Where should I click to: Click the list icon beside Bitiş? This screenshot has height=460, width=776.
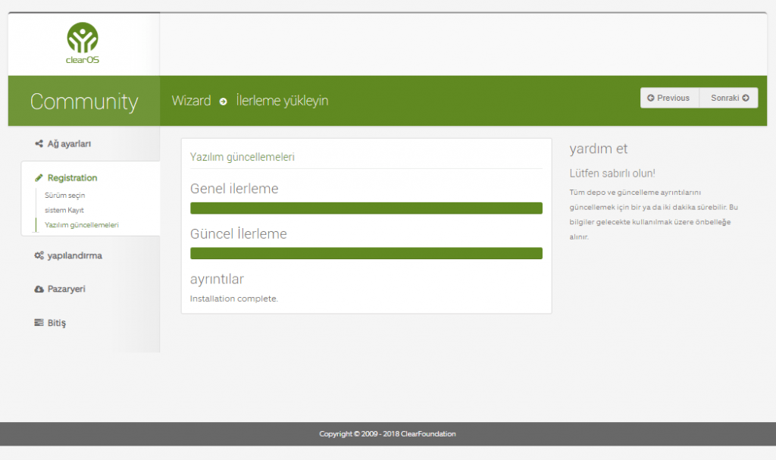pyautogui.click(x=39, y=323)
